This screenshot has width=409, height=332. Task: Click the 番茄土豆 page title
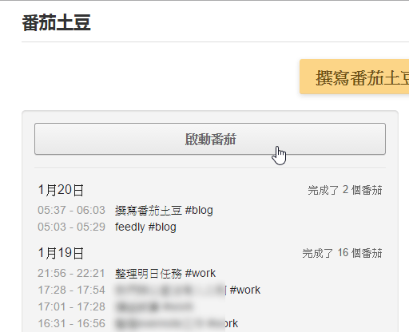[x=57, y=23]
